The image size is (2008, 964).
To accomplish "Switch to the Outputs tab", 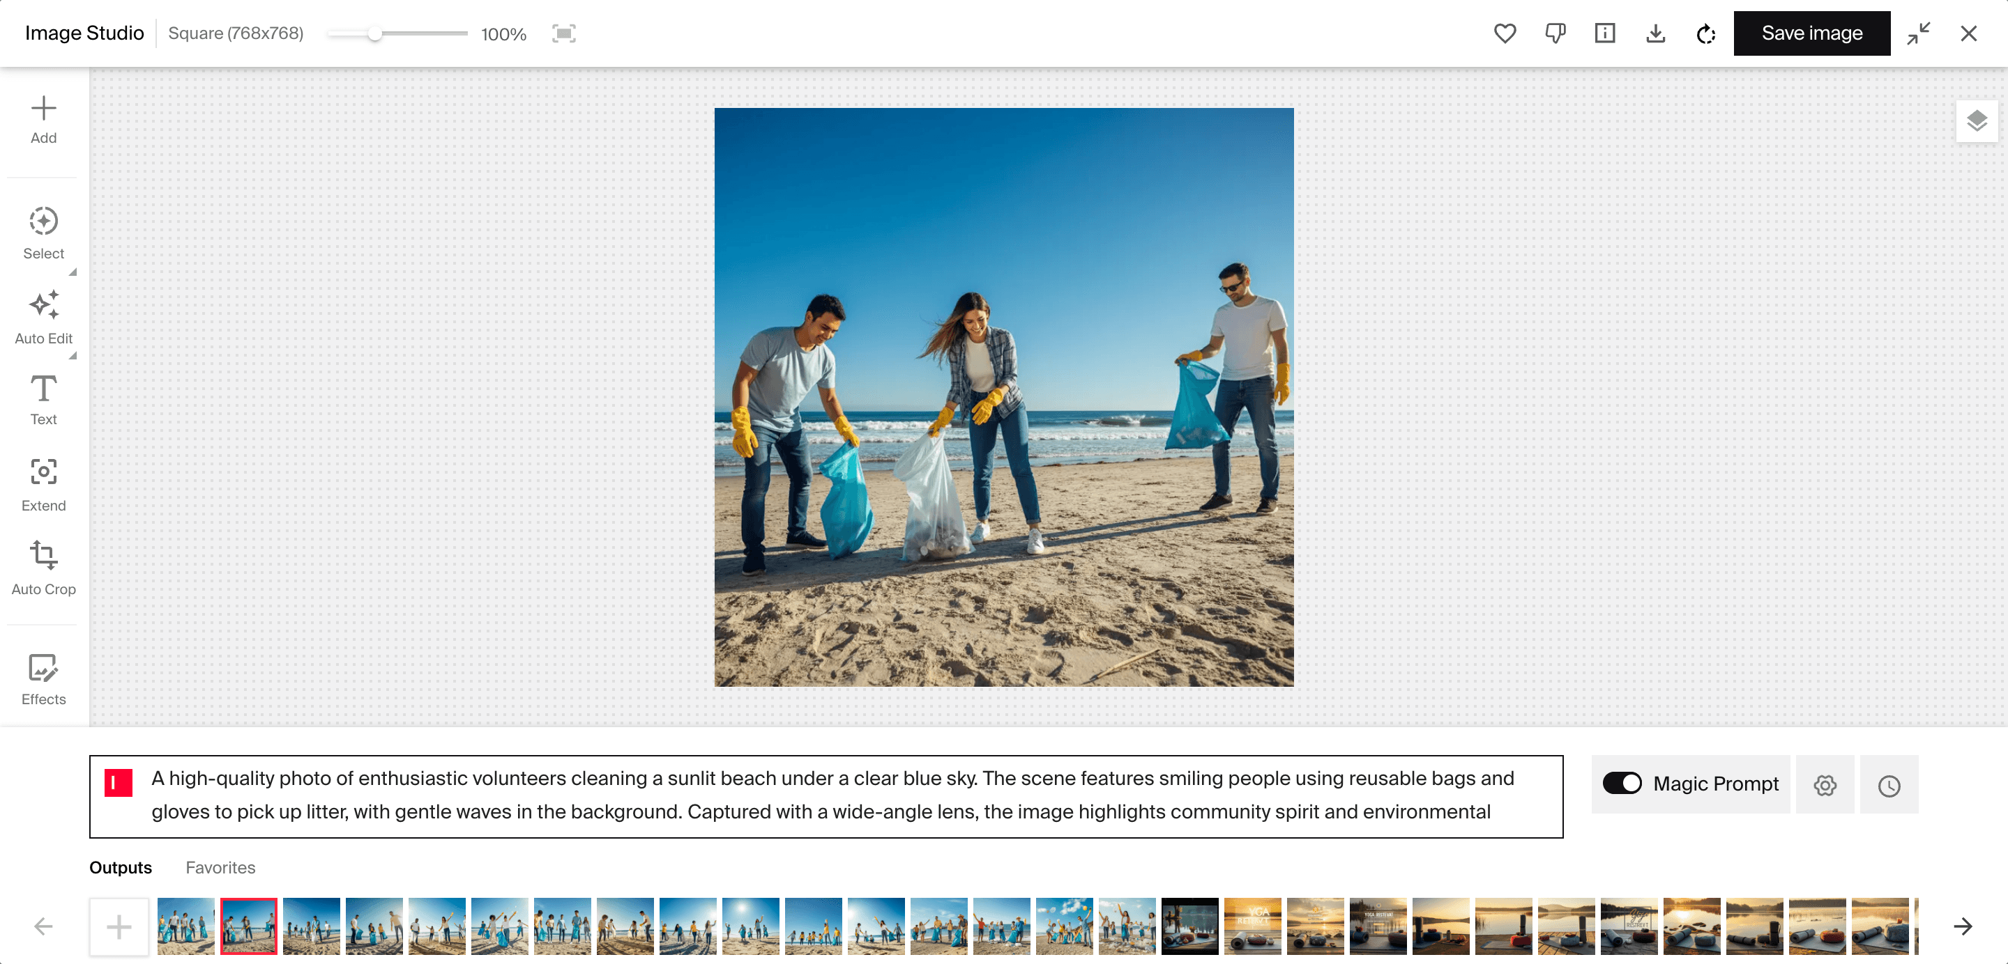I will [x=121, y=866].
